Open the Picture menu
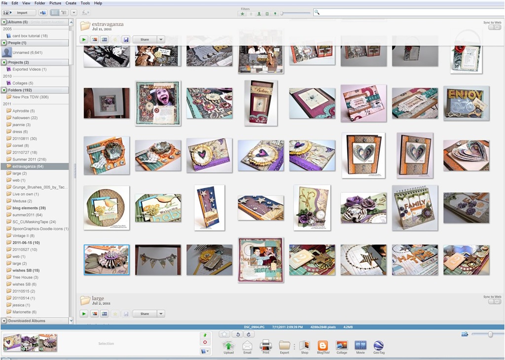Image resolution: width=505 pixels, height=360 pixels. 55,3
